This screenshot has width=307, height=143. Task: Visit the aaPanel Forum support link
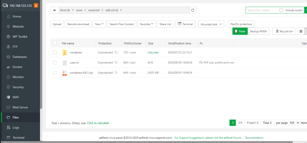208,138
